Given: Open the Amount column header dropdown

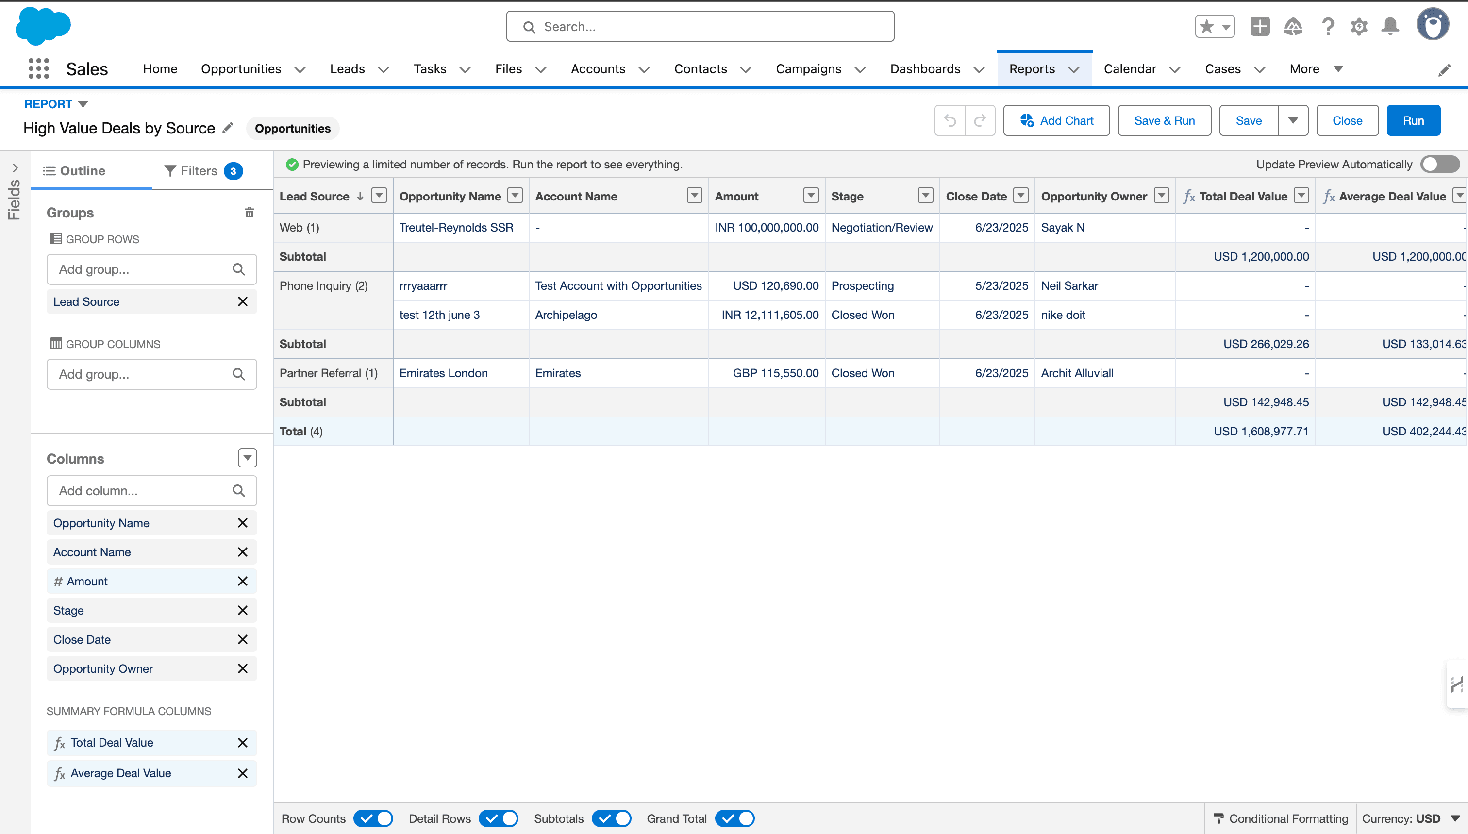Looking at the screenshot, I should tap(811, 196).
